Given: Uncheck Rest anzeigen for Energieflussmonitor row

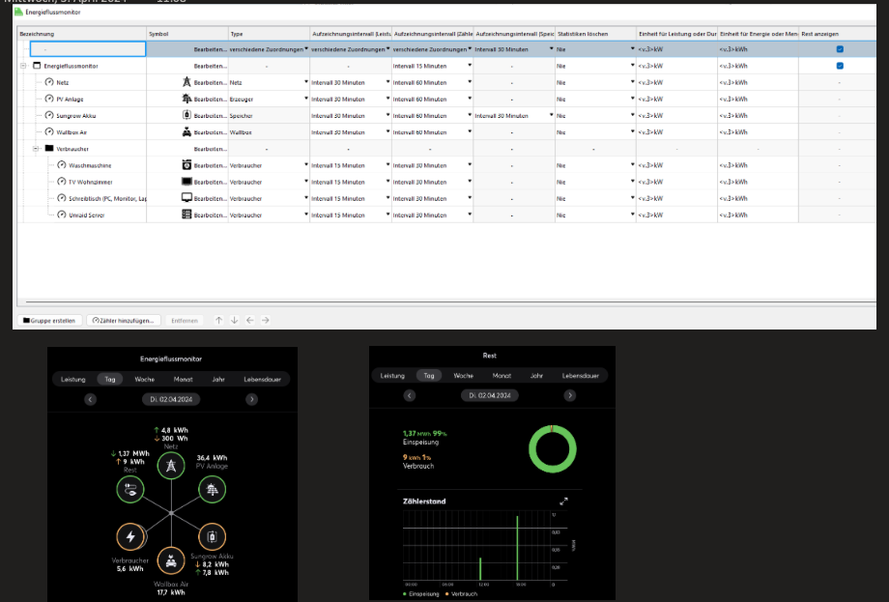Looking at the screenshot, I should (839, 66).
